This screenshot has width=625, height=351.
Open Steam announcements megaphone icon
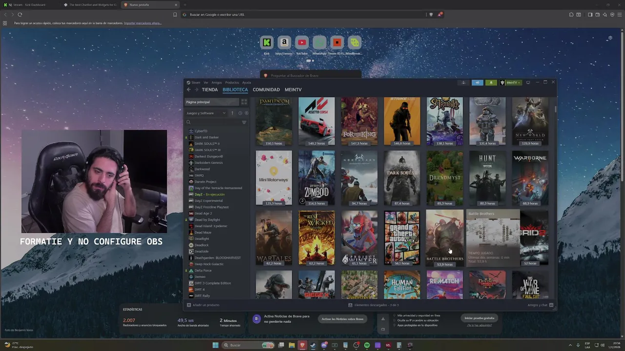[478, 82]
